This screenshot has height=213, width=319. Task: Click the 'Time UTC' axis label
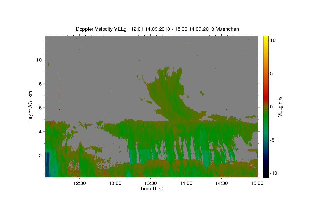(x=151, y=189)
